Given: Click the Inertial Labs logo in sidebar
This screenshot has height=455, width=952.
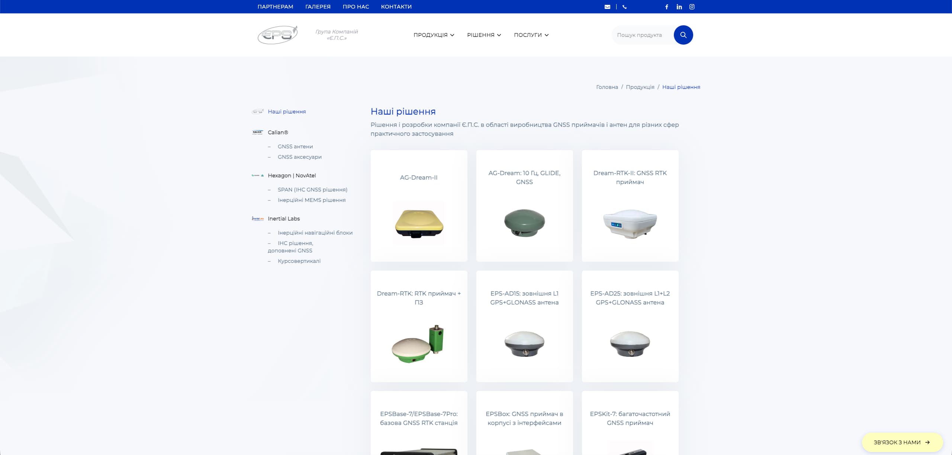Looking at the screenshot, I should click(257, 219).
